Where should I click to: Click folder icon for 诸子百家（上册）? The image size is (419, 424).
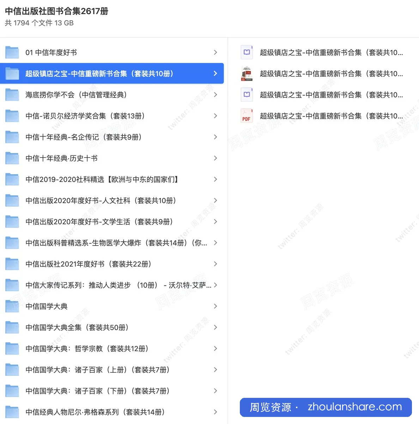click(x=12, y=370)
